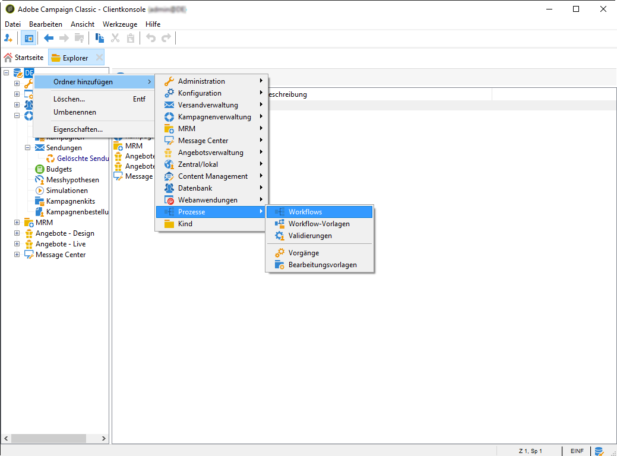Switch to the Startseite tab
This screenshot has width=617, height=456.
pyautogui.click(x=24, y=58)
